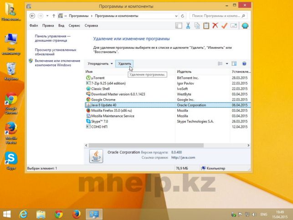293x220 pixels.
Task: Click the horizontal scrollbar thumb of the list
Action: click(146, 145)
